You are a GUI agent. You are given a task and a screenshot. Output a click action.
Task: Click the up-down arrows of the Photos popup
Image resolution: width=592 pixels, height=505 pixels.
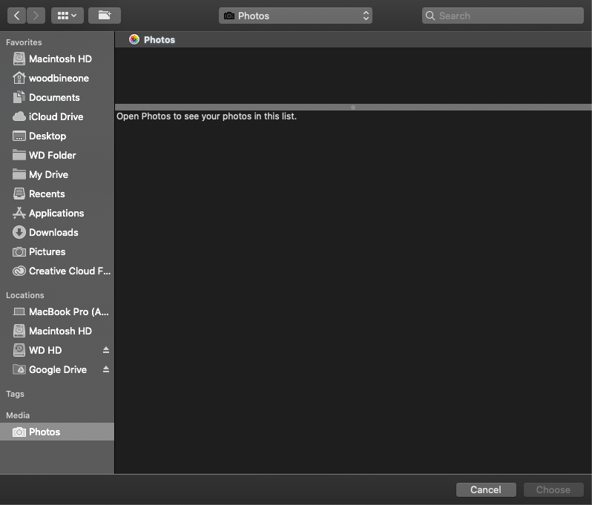tap(366, 16)
